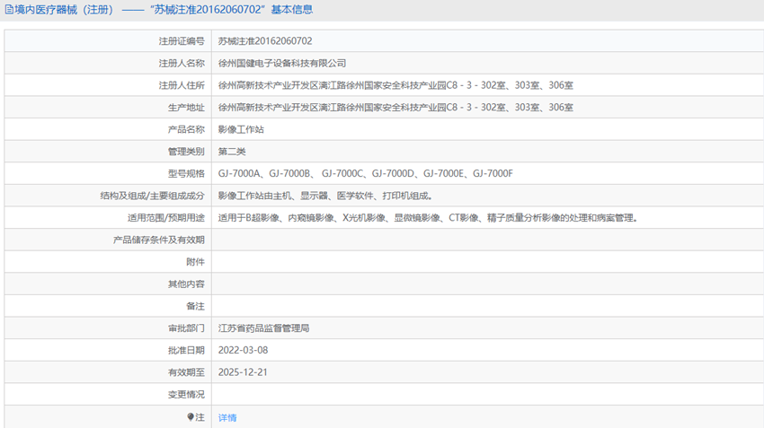Click the 变更情况 label
This screenshot has width=764, height=428.
[186, 395]
